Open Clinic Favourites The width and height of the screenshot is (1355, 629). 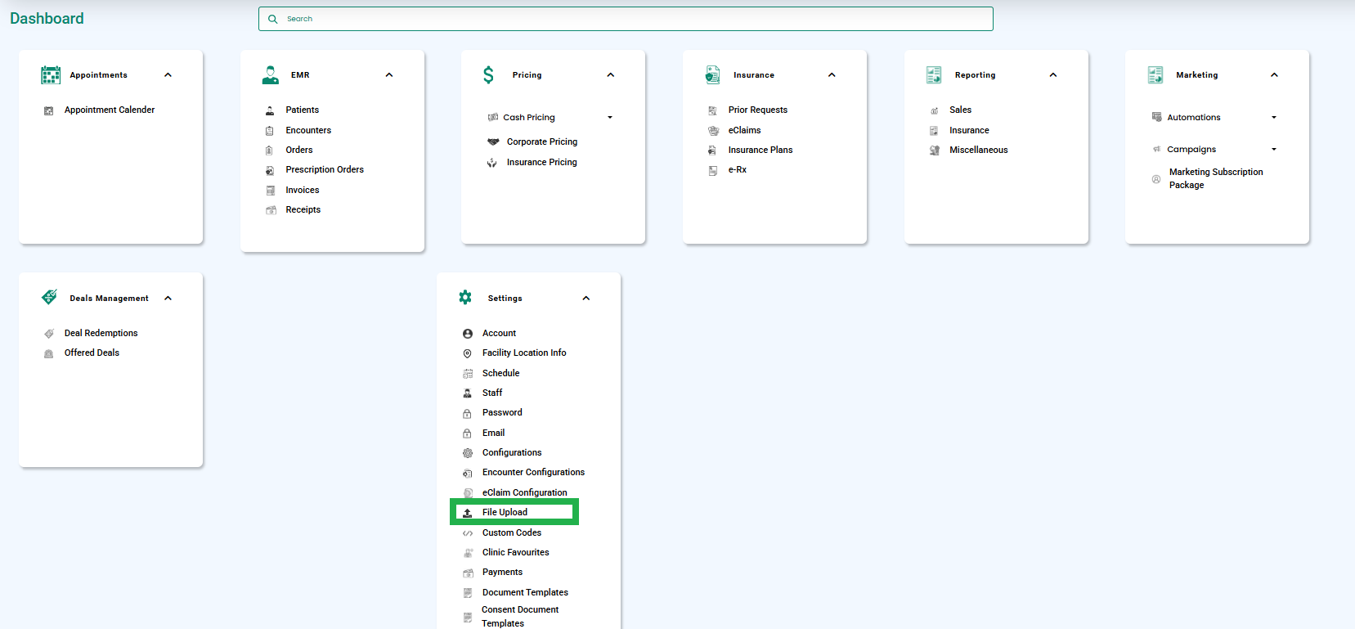pyautogui.click(x=515, y=553)
